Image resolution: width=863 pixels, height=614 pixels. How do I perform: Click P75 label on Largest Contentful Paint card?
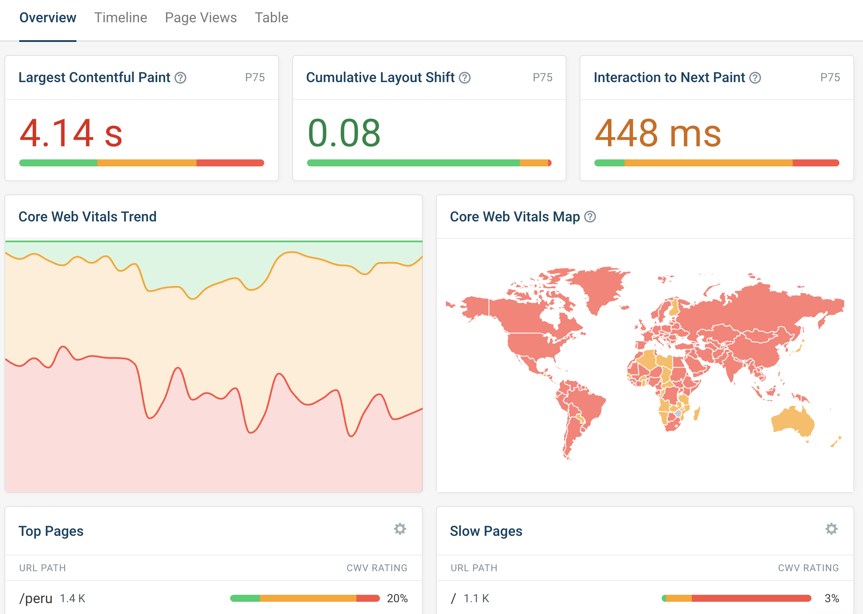255,78
